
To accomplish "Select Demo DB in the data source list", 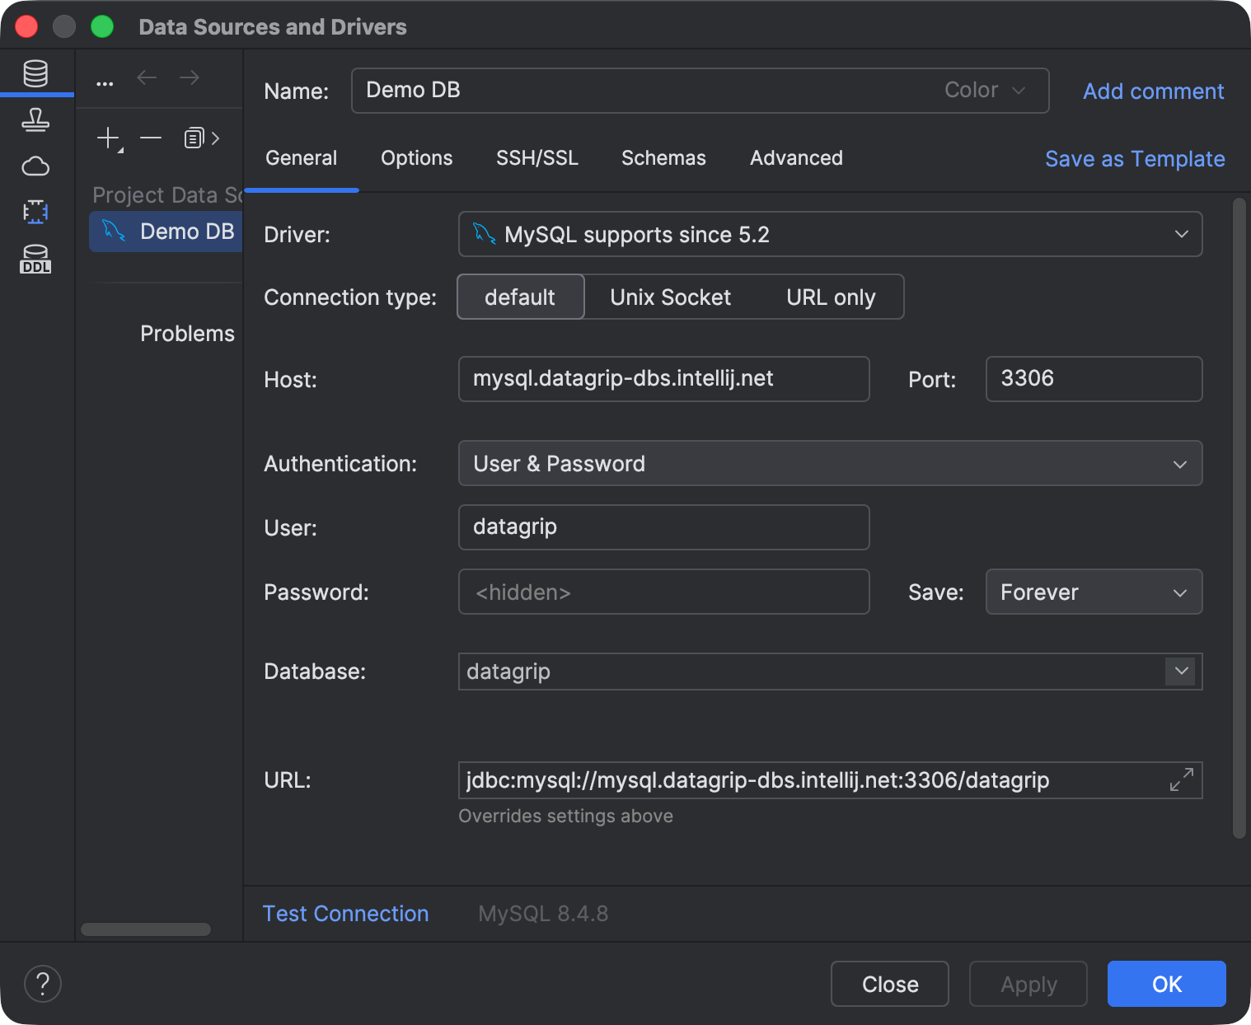I will click(166, 232).
